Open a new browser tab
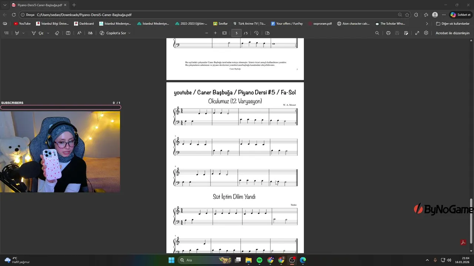 pos(74,5)
